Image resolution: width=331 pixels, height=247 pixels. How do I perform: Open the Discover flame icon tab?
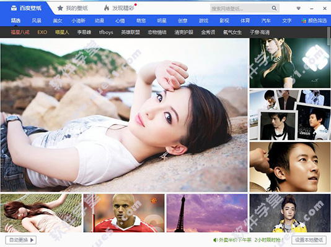pyautogui.click(x=107, y=8)
